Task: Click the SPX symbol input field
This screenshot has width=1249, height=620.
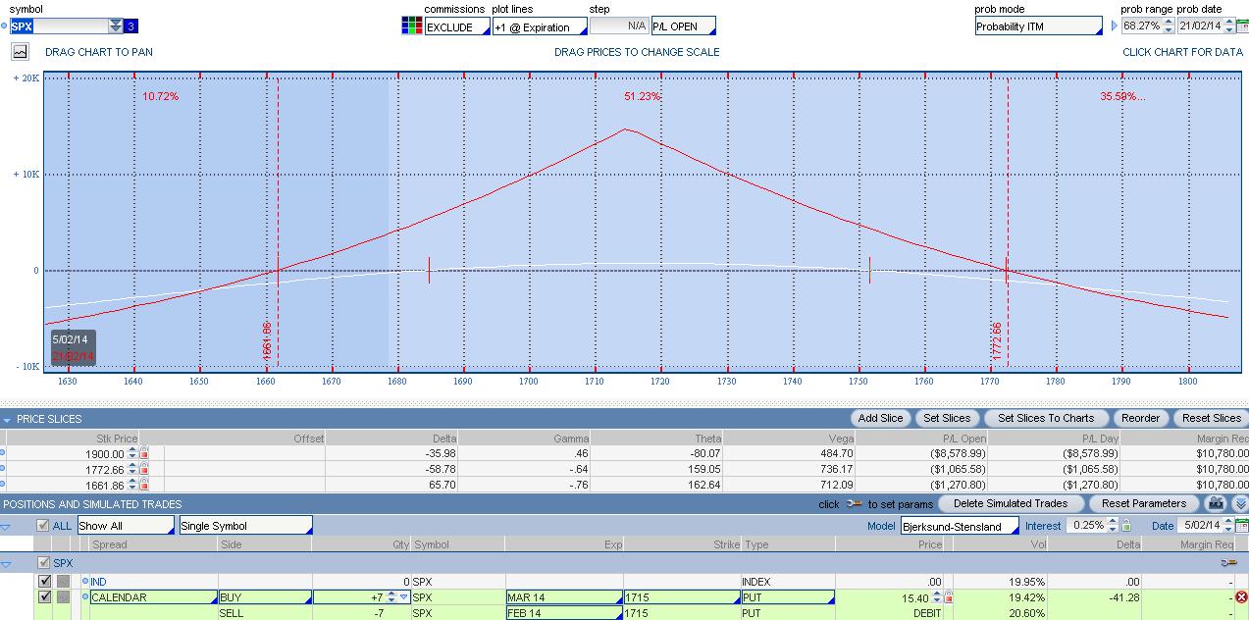Action: [x=59, y=26]
